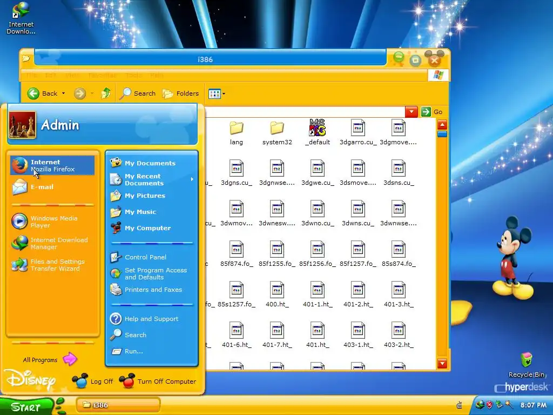
Task: Open the Run... dialog
Action: (x=152, y=351)
